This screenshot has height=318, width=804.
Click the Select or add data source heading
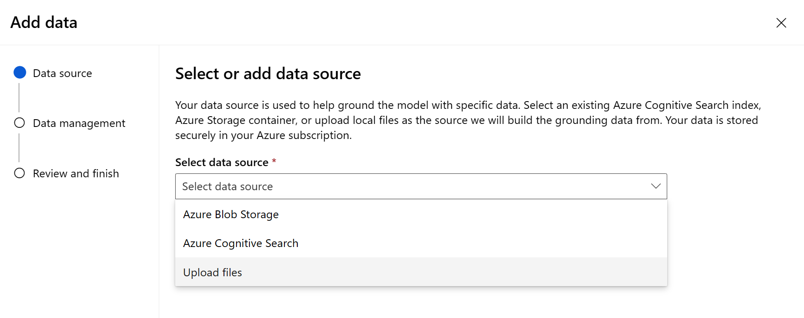[x=268, y=74]
